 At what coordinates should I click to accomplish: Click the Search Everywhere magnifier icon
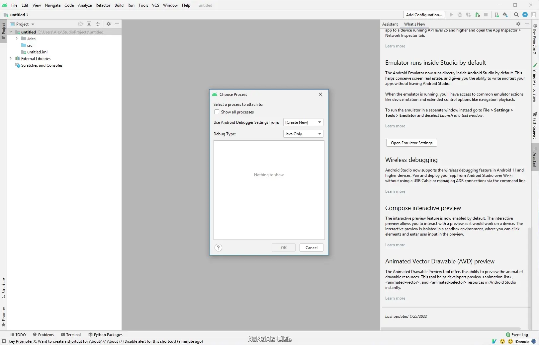point(516,15)
